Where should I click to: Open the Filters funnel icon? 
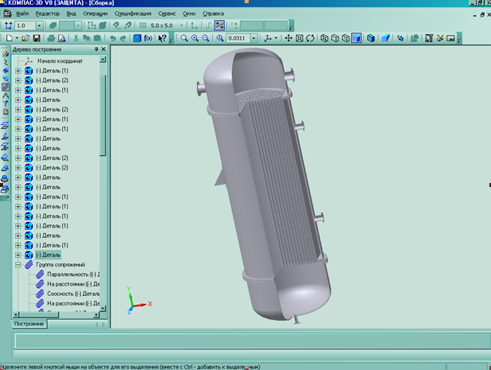(x=6, y=103)
